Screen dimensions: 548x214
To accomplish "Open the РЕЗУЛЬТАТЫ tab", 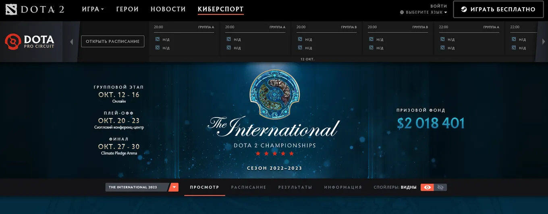I will [x=295, y=187].
